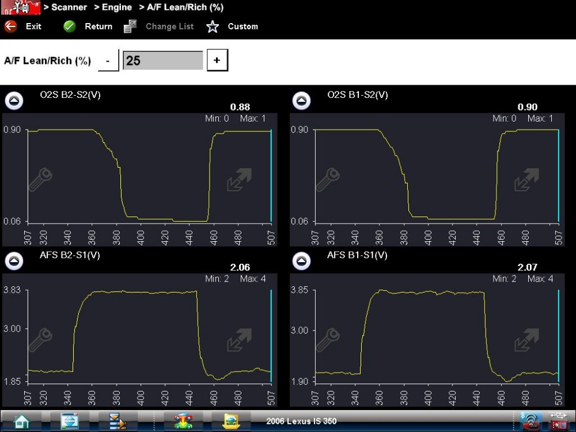
Task: Collapse the AFS B2-S1(V) graph panel
Action: (x=14, y=261)
